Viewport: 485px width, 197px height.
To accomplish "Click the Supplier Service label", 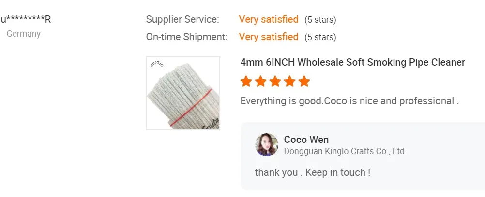I will click(x=182, y=19).
